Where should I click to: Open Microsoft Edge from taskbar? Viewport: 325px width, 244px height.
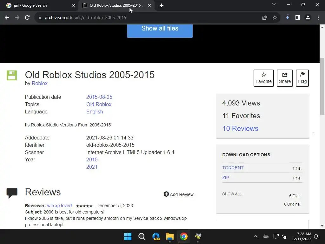[x=156, y=236]
